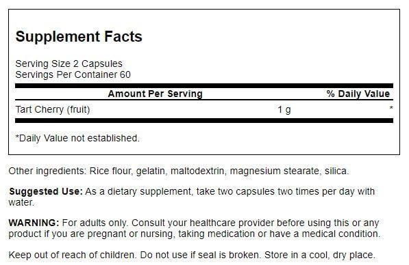Click the Supplement Facts heading
This screenshot has height=265, width=409.
79,36
